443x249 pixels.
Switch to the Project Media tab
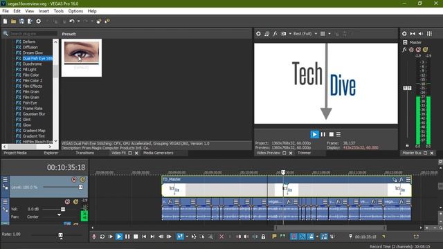click(x=15, y=153)
